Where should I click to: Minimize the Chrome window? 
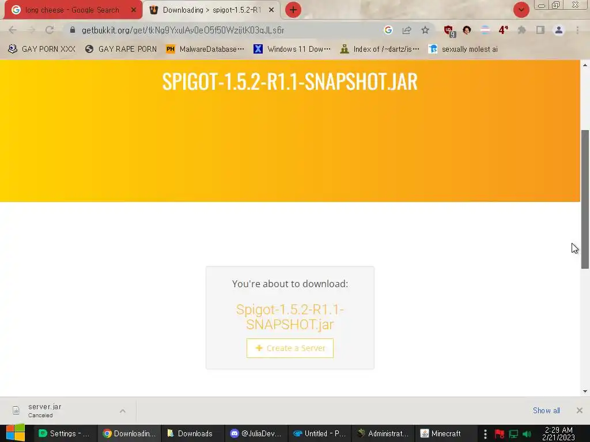click(x=542, y=5)
